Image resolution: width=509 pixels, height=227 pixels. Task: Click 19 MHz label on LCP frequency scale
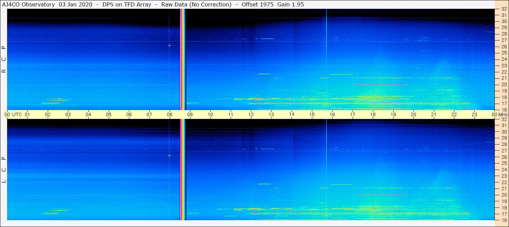pyautogui.click(x=504, y=201)
